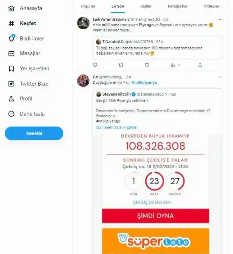Share the first tweet via share icon

coord(200,65)
